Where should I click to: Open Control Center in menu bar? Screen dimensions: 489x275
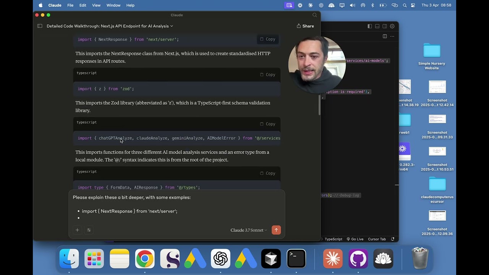(413, 5)
